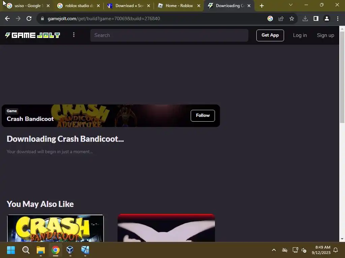Click the Google icon in address bar
The height and width of the screenshot is (258, 345).
(270, 19)
